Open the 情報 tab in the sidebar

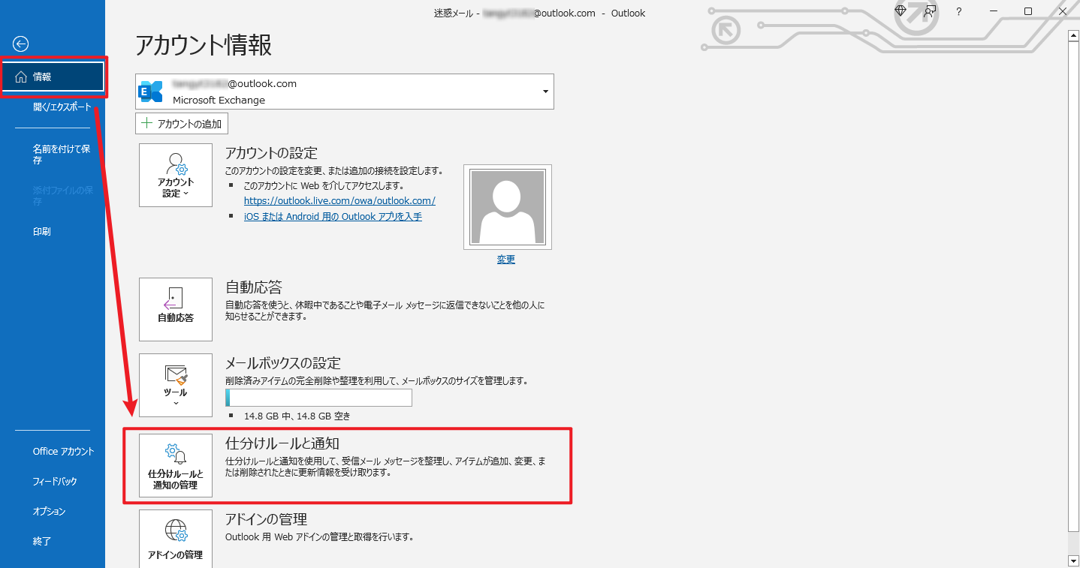point(53,77)
